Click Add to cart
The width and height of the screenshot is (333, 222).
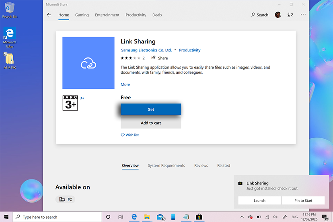coord(151,123)
